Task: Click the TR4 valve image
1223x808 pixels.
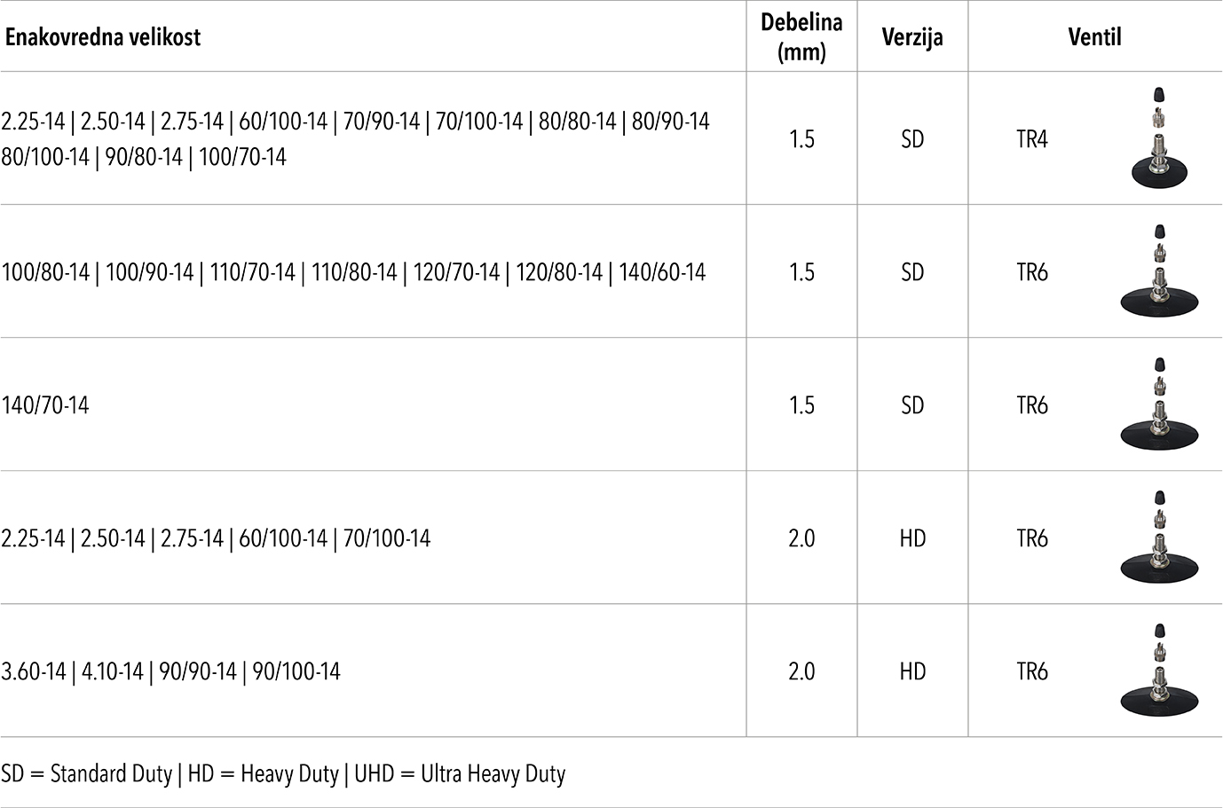Action: (1159, 138)
